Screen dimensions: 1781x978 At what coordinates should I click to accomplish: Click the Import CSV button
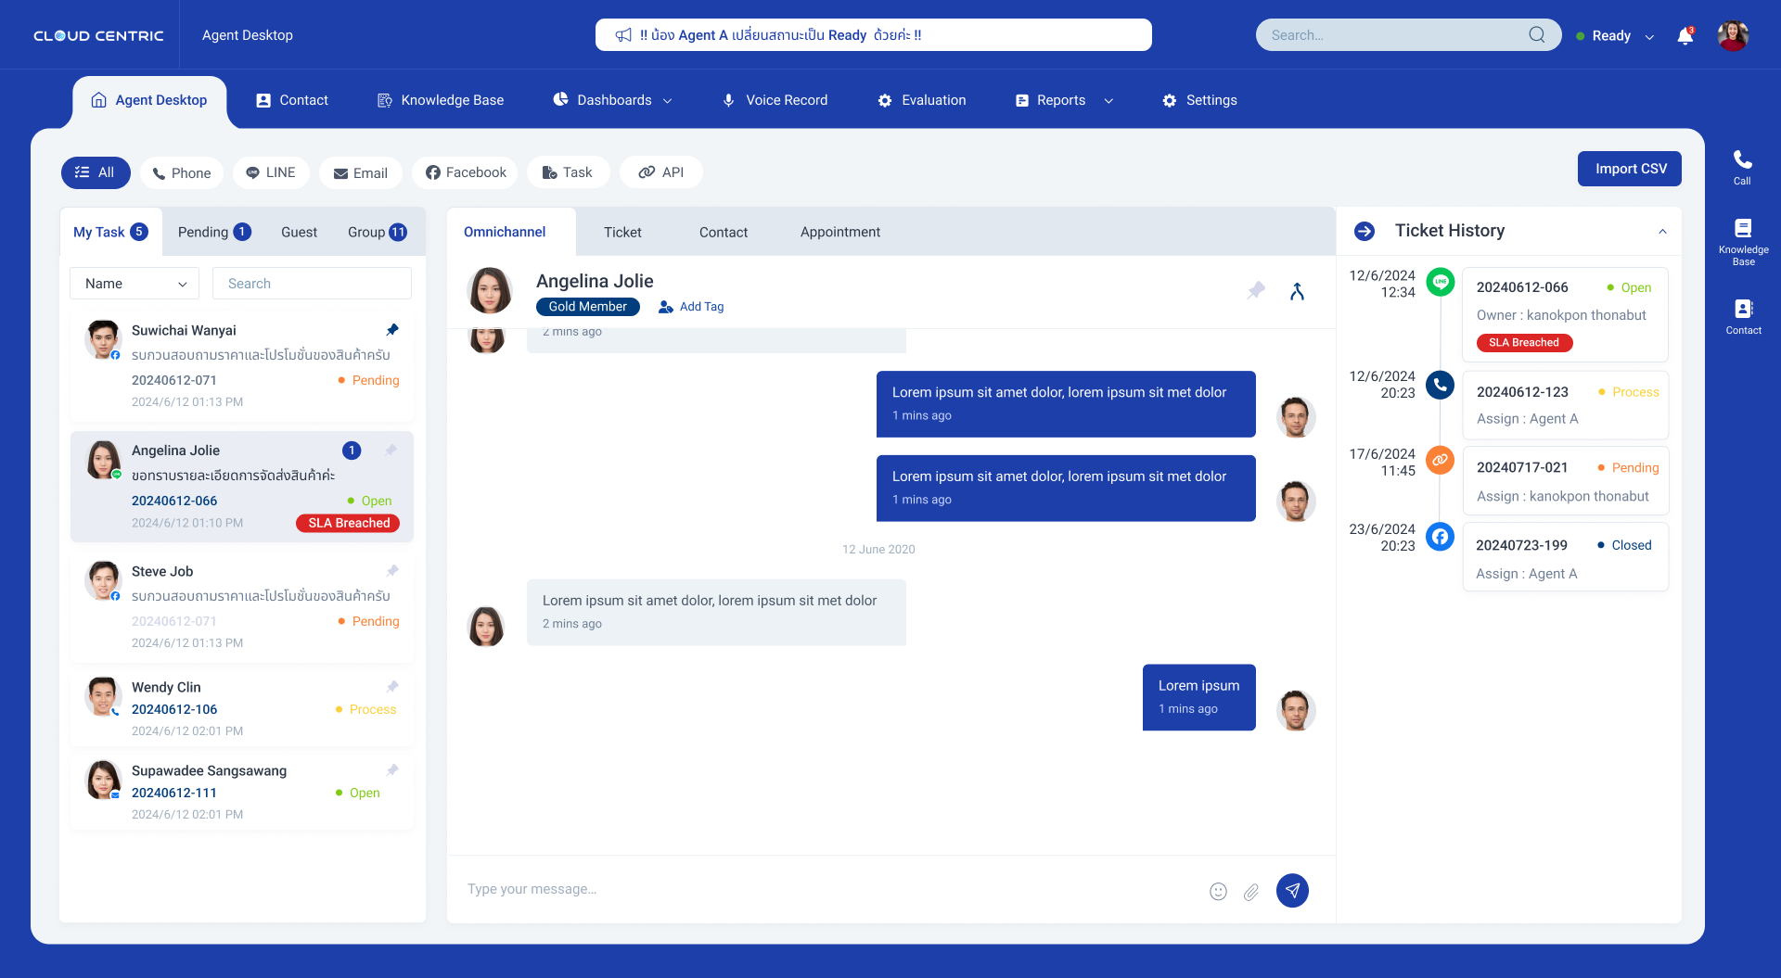(x=1630, y=169)
